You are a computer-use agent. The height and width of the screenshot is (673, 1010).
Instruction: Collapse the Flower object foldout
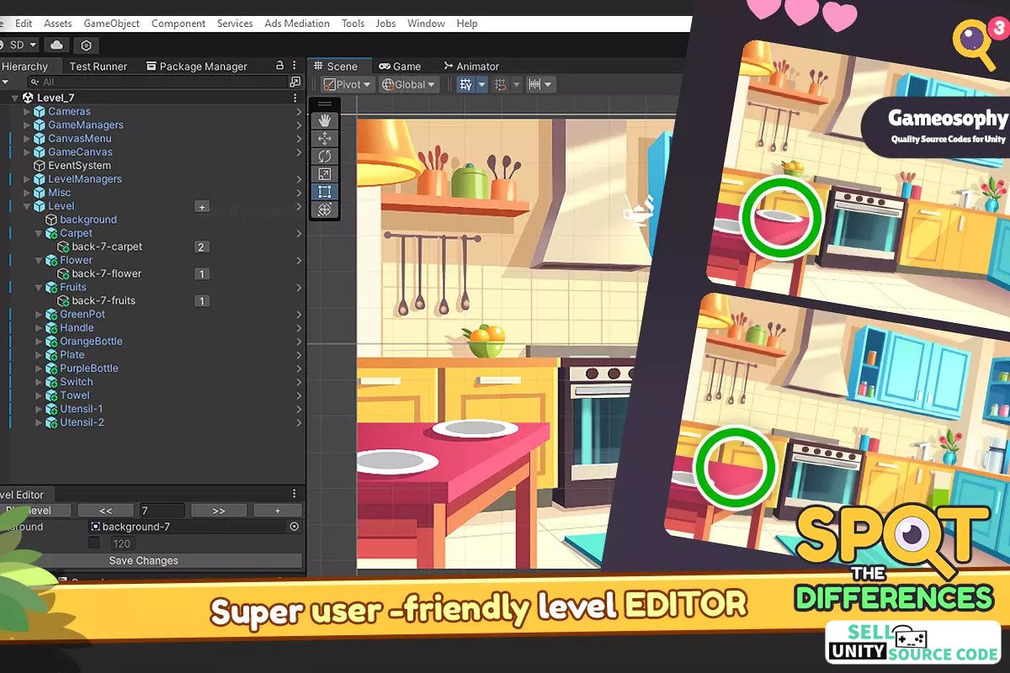coord(39,261)
